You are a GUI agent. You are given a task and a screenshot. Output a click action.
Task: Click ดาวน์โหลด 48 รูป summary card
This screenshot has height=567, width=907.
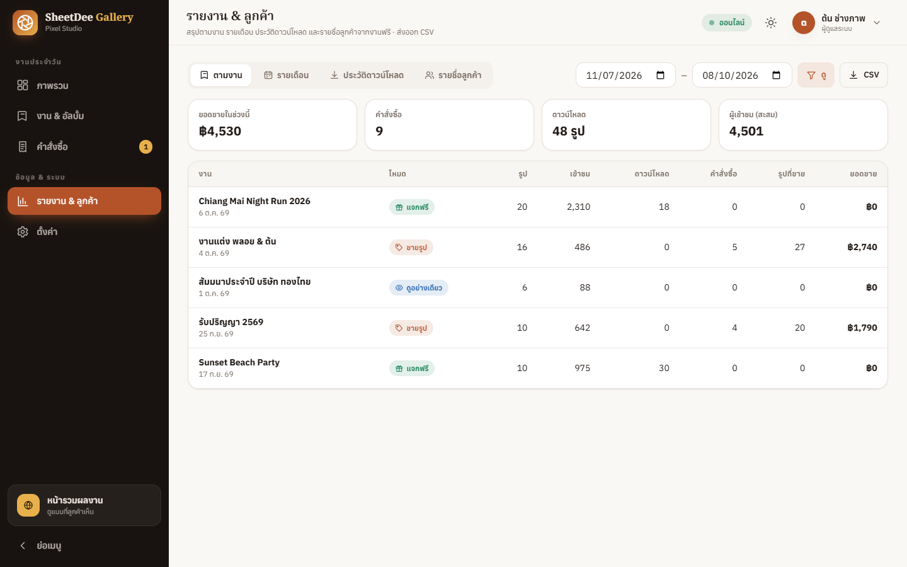(x=626, y=125)
